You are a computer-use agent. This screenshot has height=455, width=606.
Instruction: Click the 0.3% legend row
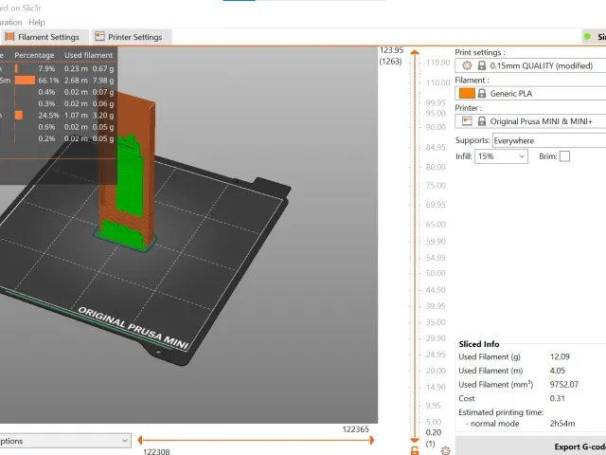[x=57, y=103]
